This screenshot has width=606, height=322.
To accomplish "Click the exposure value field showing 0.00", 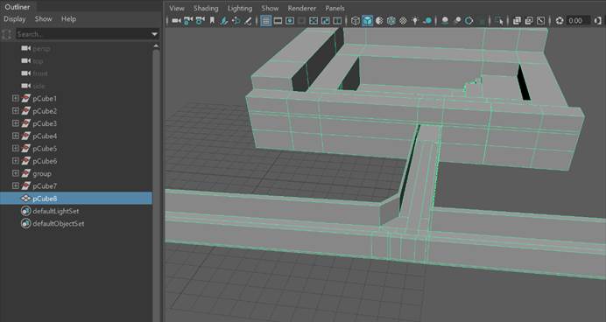I will coord(578,20).
